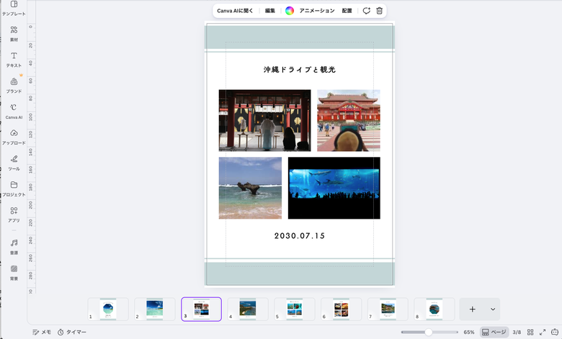Open the 配置 position option
The width and height of the screenshot is (562, 339).
(x=347, y=11)
